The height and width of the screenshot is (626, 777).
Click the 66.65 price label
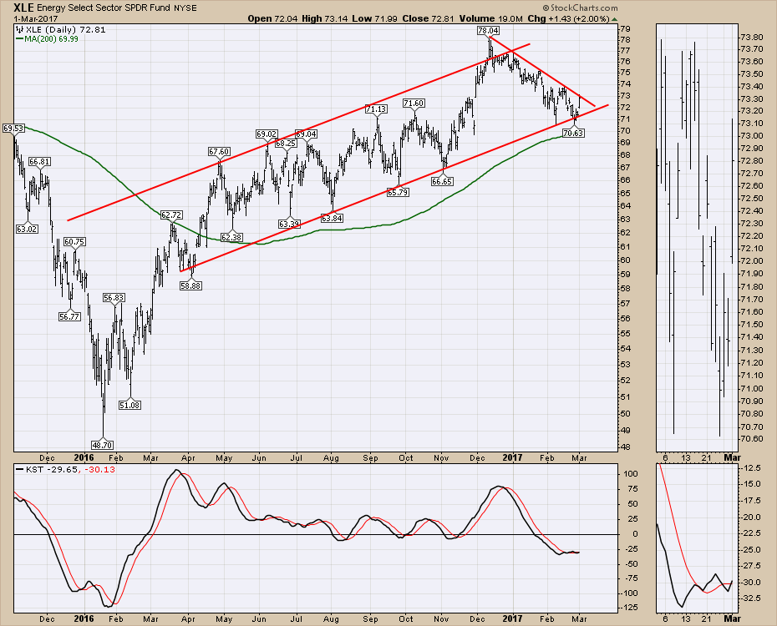click(x=441, y=181)
